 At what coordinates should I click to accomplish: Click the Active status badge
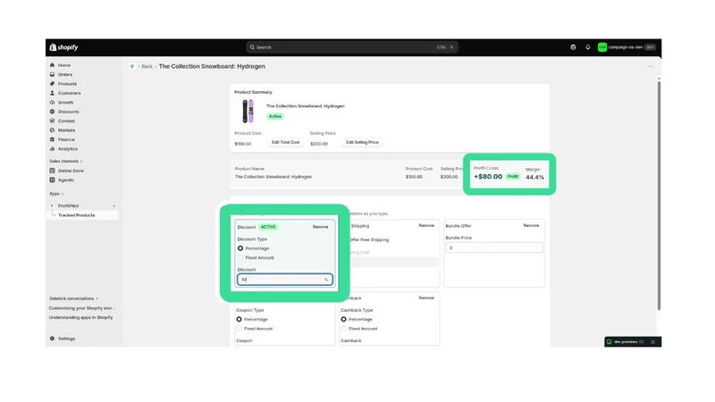click(275, 117)
